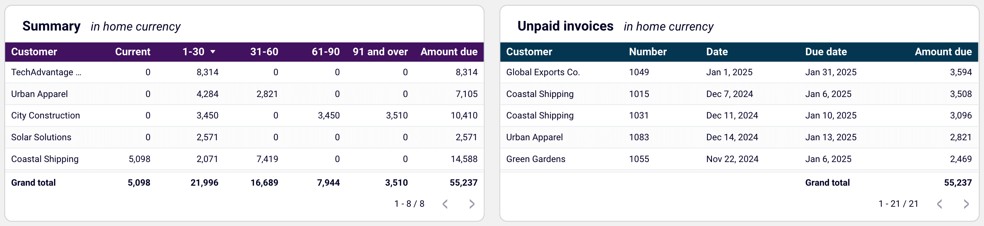Sort Unpaid invoices by Amount due header

click(x=943, y=52)
